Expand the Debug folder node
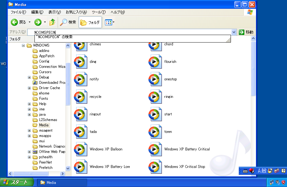This screenshot has height=187, width=287. [x=29, y=77]
